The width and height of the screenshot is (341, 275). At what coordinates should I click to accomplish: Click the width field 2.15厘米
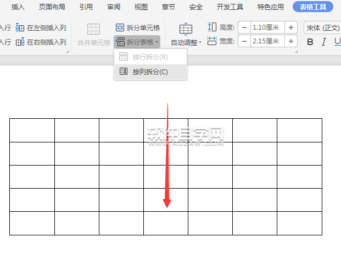coord(267,41)
